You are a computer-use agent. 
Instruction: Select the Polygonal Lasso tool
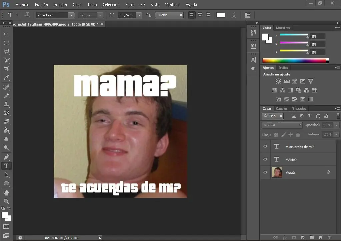pos(6,52)
